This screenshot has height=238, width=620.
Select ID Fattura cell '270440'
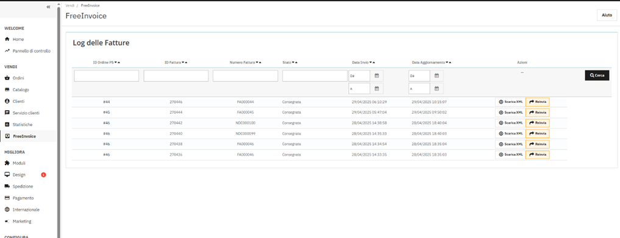coord(176,133)
